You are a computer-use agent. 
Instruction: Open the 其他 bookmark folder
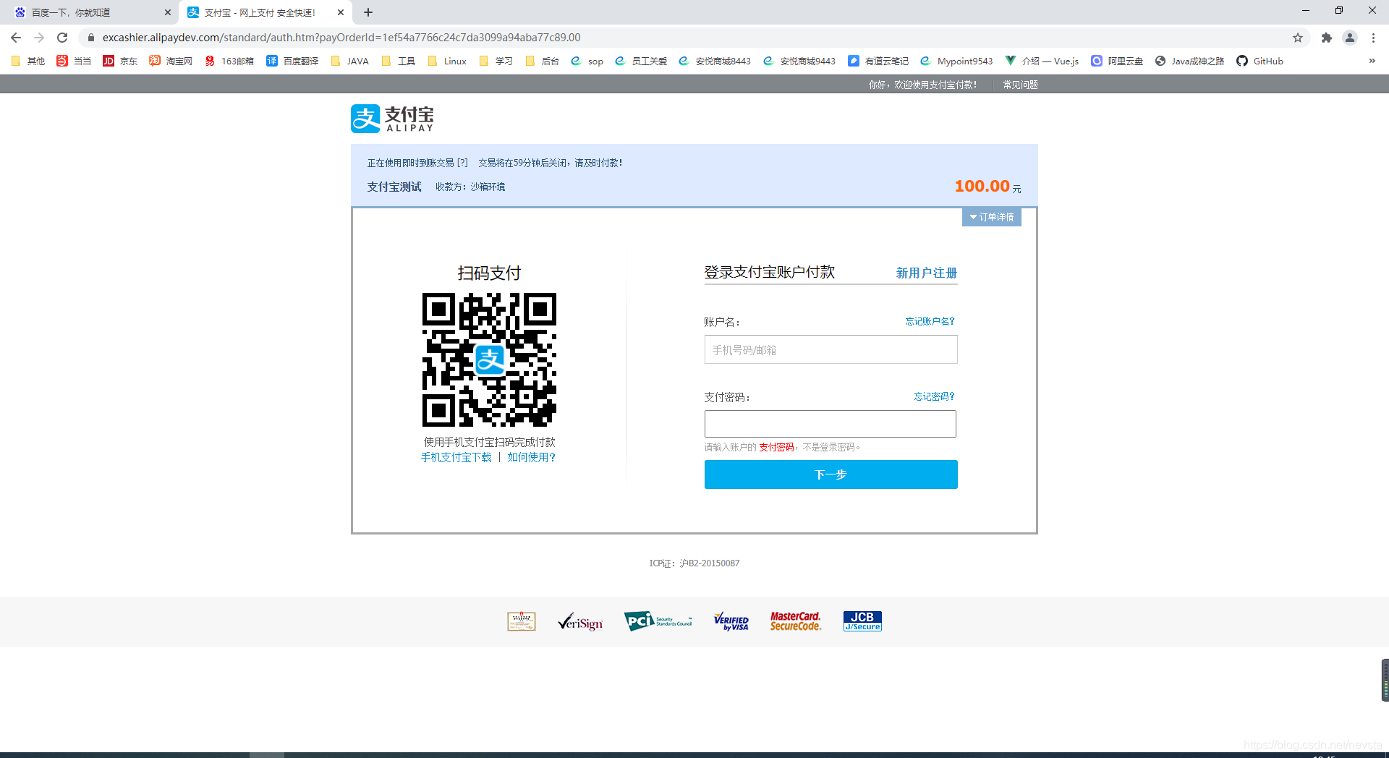point(28,61)
